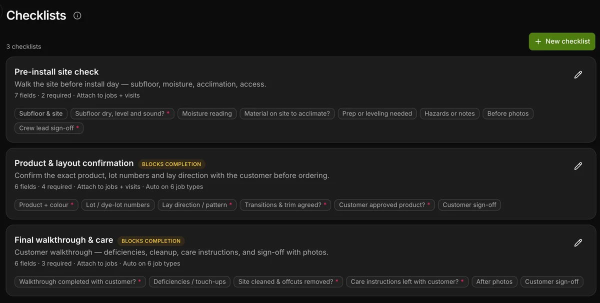Image resolution: width=600 pixels, height=303 pixels.
Task: Click the '6 fields · 3 required' summary line
Action: 97,264
